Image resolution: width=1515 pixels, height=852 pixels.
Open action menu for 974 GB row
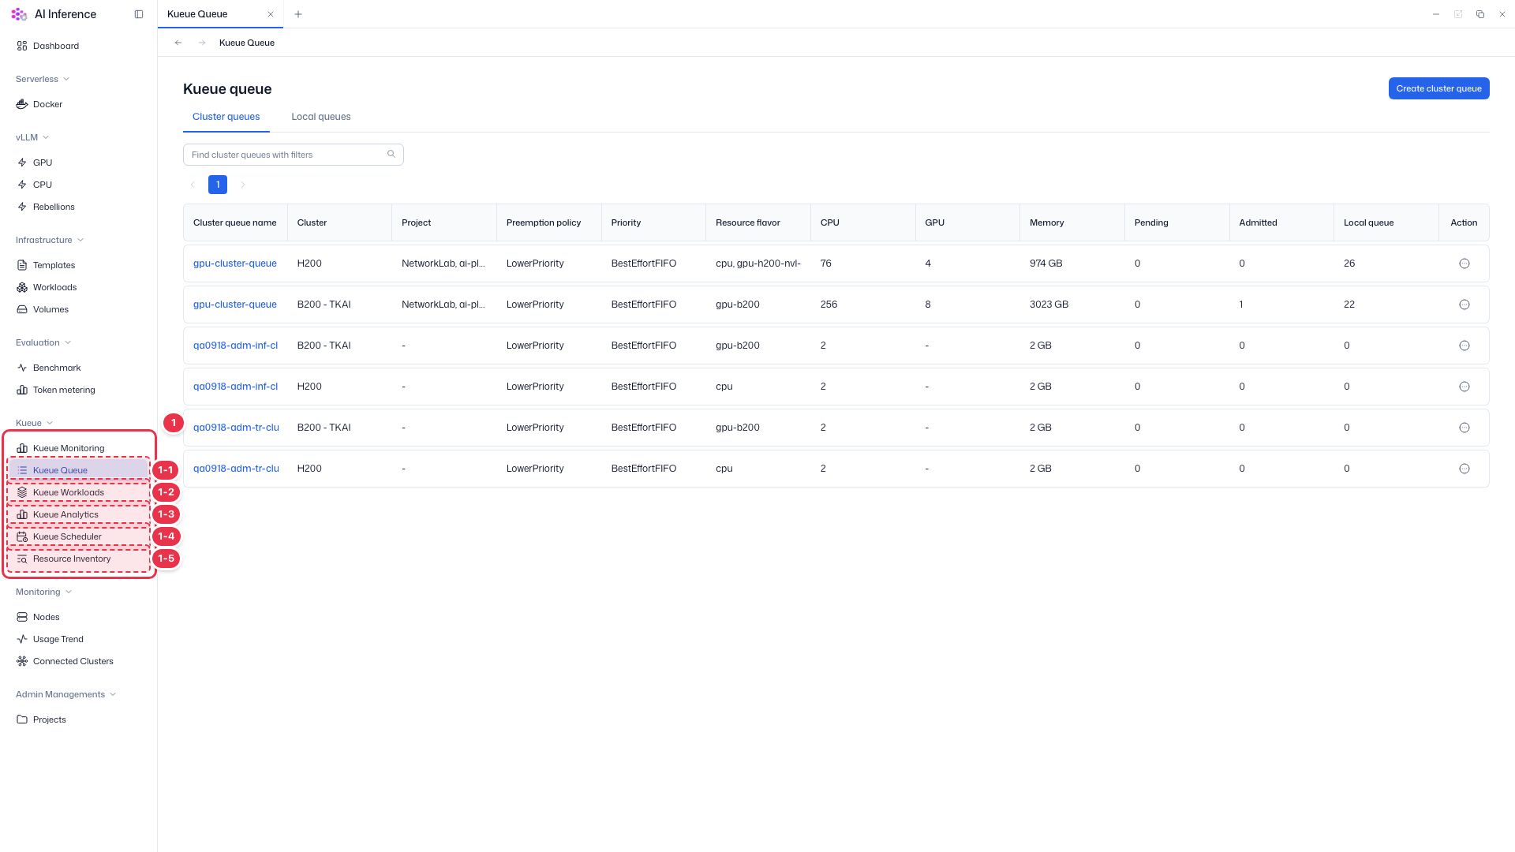point(1464,263)
